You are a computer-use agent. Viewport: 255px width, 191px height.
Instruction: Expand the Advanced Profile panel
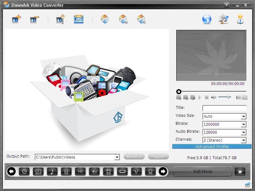(212, 146)
